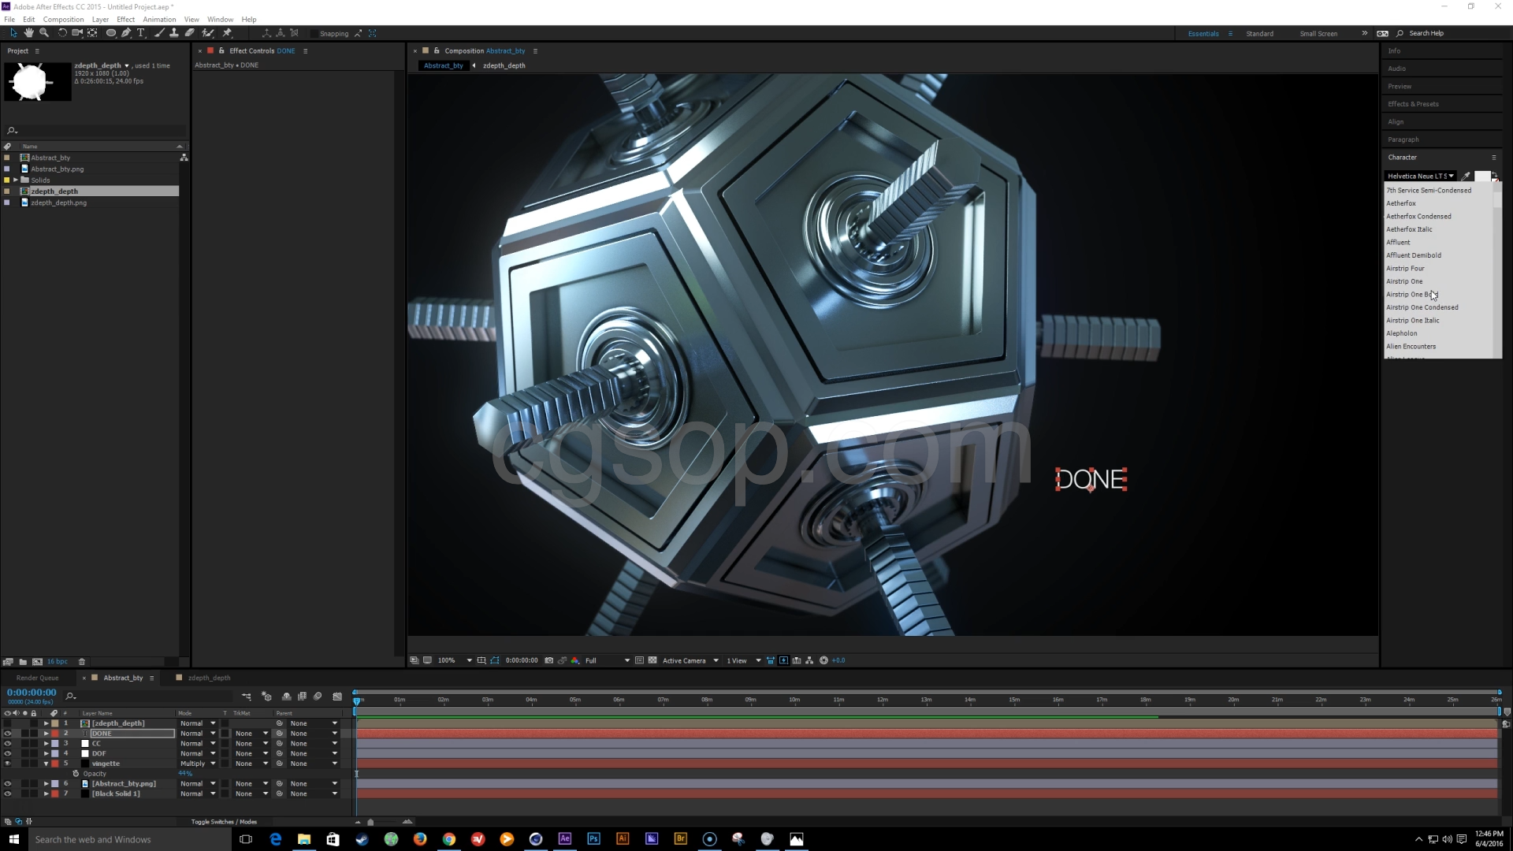
Task: Select the Pan Behind anchor point tool
Action: pos(93,33)
